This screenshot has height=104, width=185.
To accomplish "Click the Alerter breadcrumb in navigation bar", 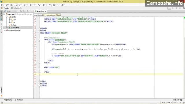I will coord(5,8).
